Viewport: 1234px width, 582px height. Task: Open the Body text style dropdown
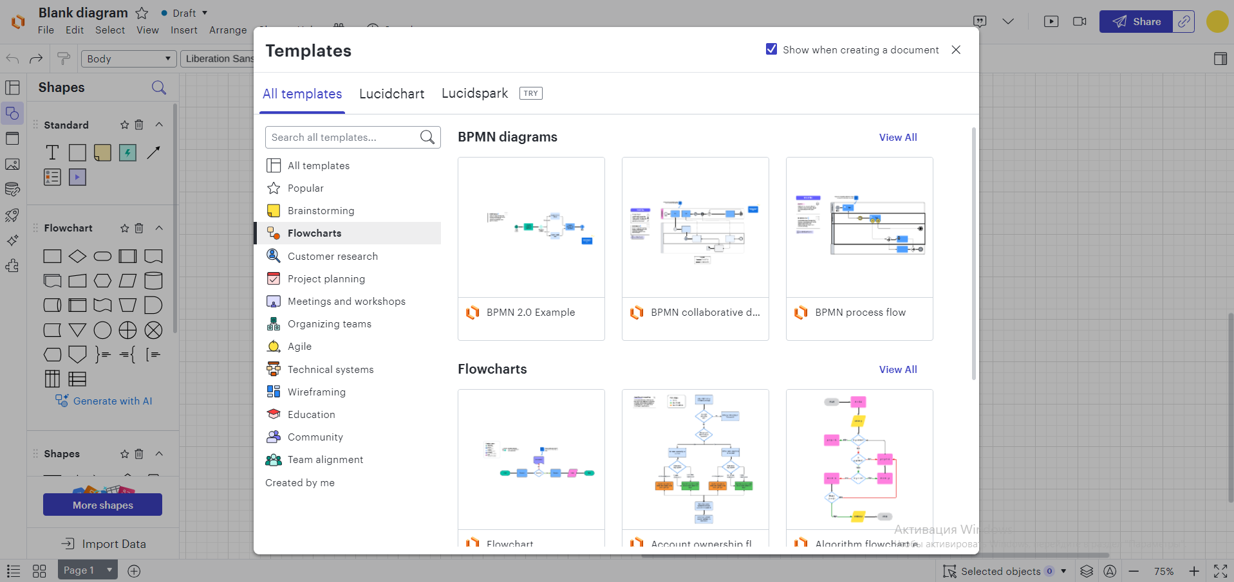[129, 59]
